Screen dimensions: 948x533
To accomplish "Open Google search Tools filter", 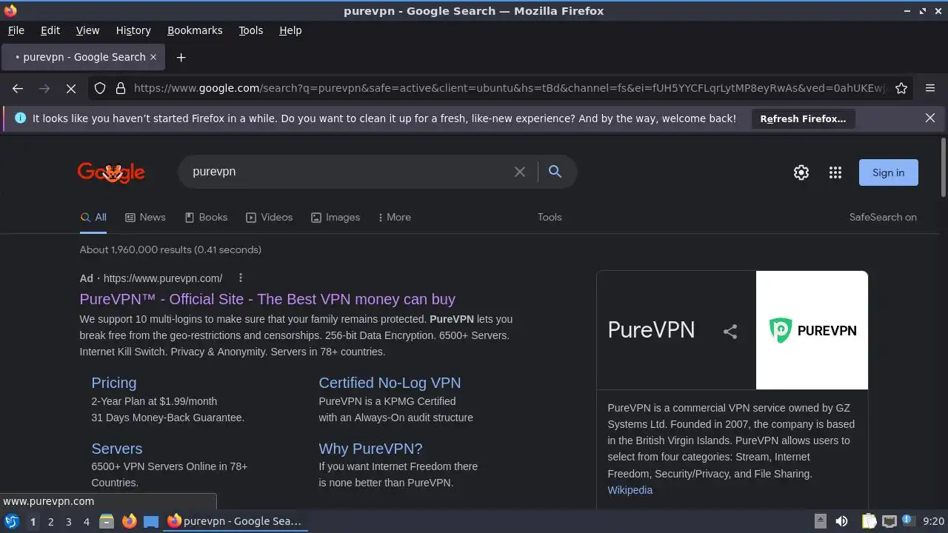I will [550, 217].
